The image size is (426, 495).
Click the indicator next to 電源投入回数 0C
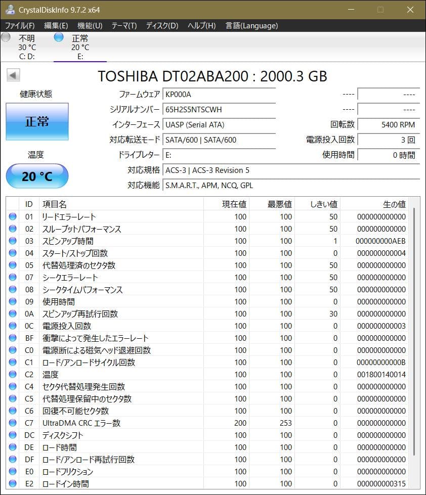click(13, 326)
